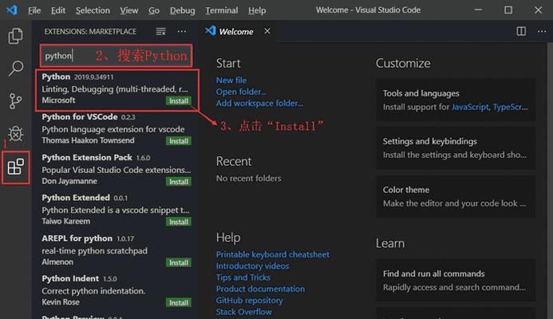Open the Go menu
The height and width of the screenshot is (319, 553).
pos(154,10)
